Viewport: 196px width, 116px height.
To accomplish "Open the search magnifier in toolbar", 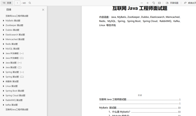I will (30, 3).
